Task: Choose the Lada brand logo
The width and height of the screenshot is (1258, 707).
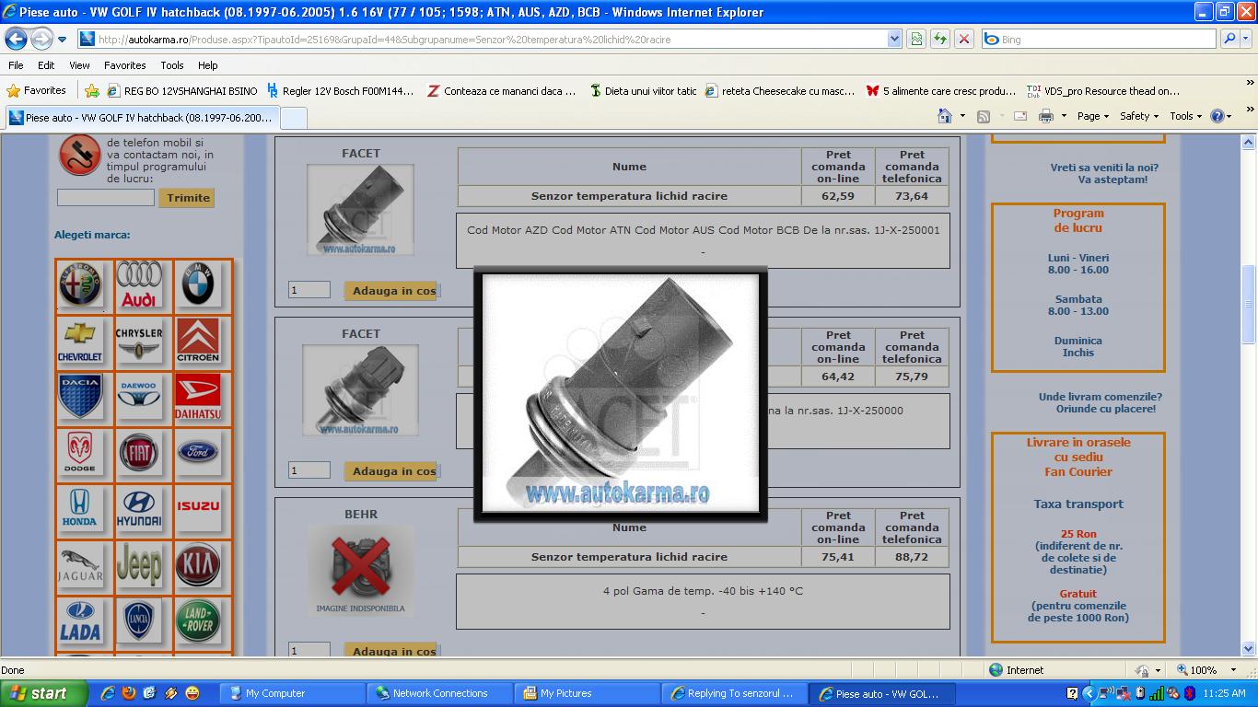Action: (x=80, y=621)
